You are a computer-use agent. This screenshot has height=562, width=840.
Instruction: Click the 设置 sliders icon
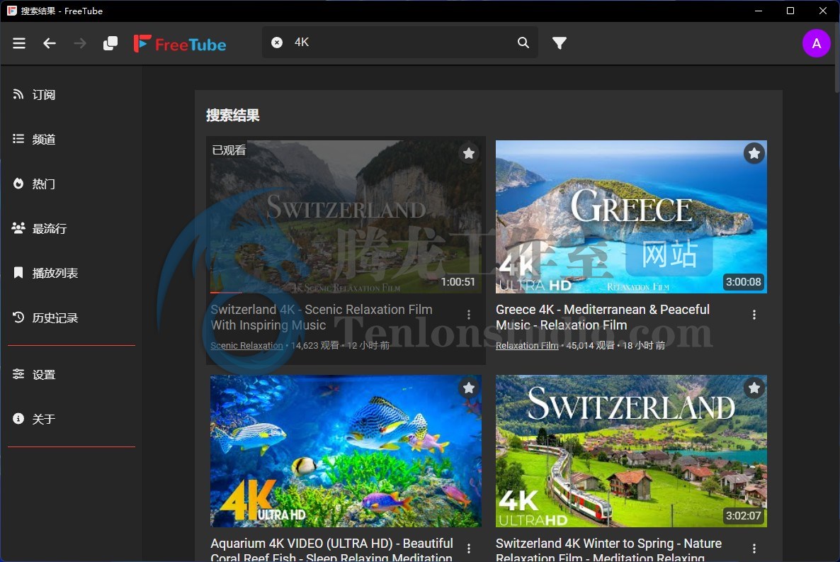coord(18,373)
